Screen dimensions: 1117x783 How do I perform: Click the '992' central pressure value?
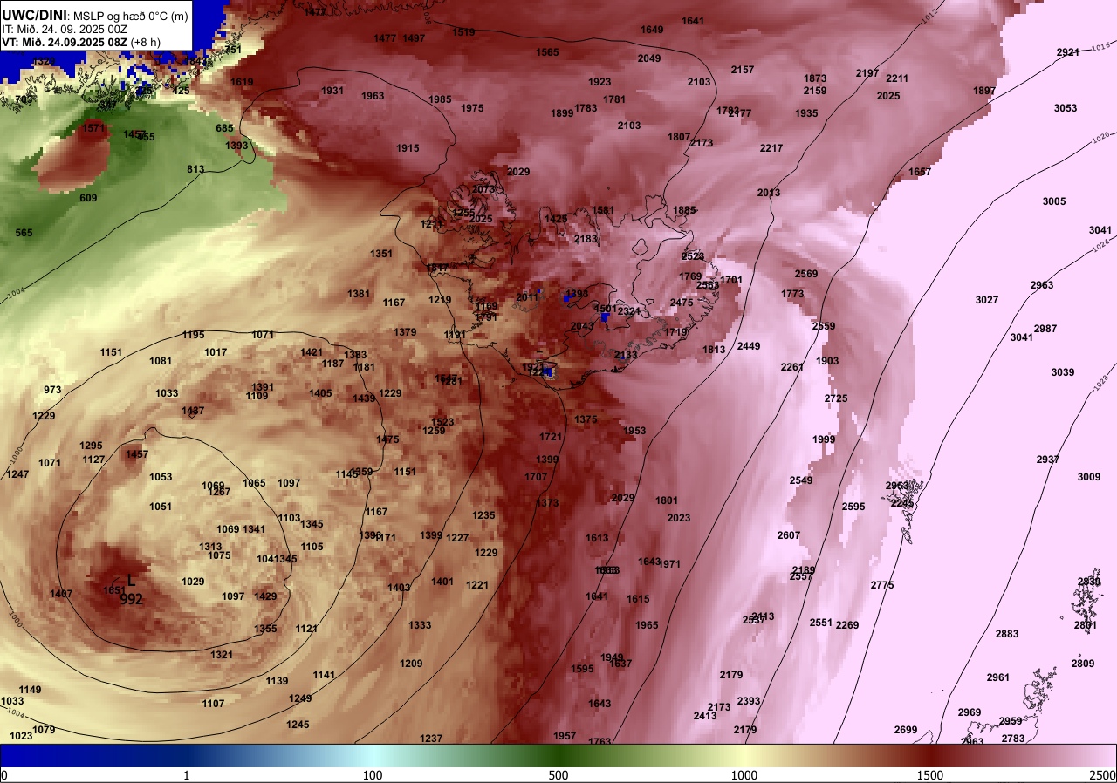point(131,599)
